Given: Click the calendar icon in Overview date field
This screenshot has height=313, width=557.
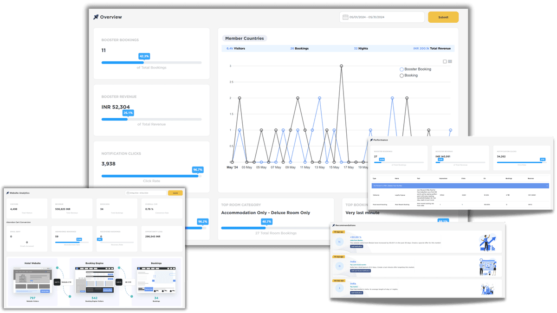Looking at the screenshot, I should point(345,17).
